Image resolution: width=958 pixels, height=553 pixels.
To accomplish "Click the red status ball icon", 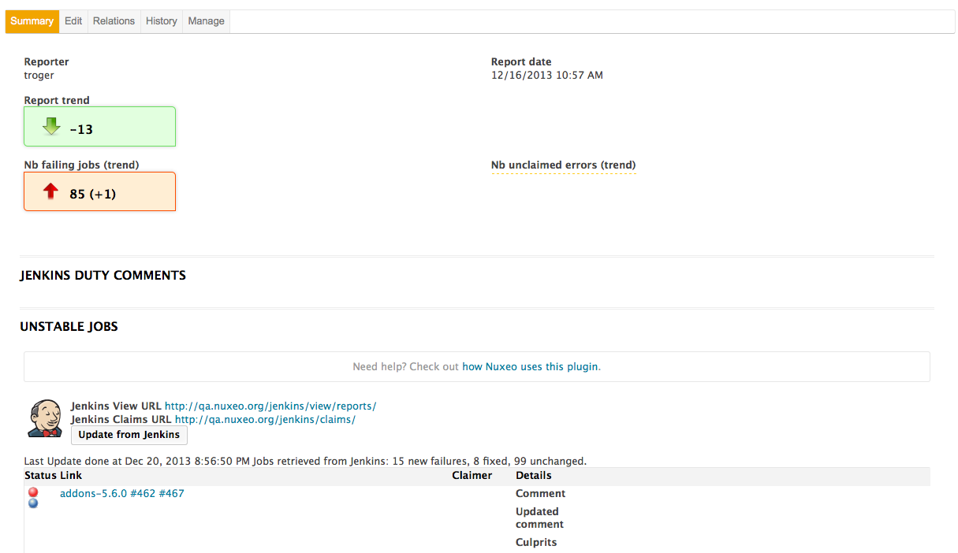I will click(x=33, y=492).
